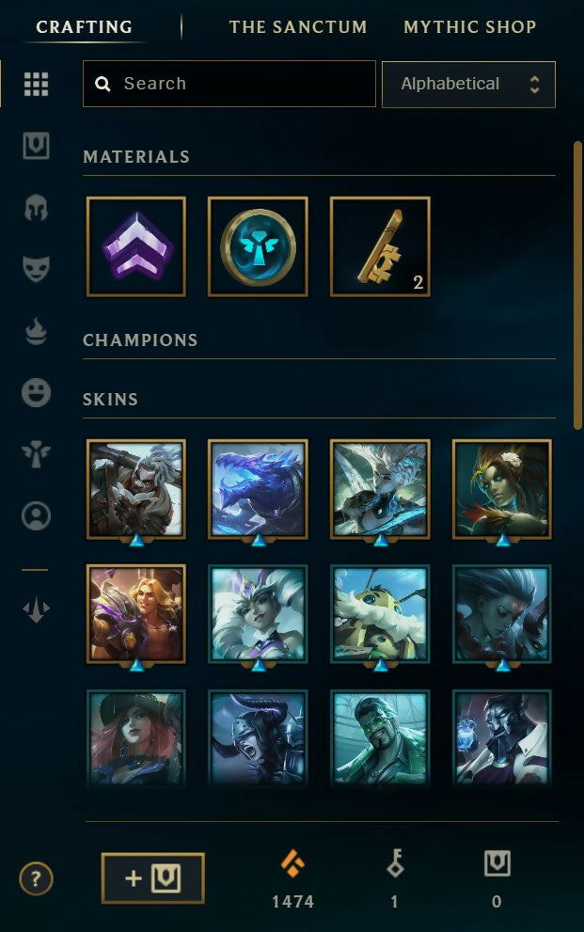584x932 pixels.
Task: Switch to The Sanctum tab
Action: (298, 26)
